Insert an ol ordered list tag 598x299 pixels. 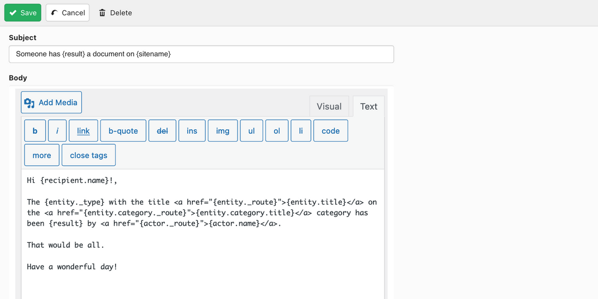point(277,131)
